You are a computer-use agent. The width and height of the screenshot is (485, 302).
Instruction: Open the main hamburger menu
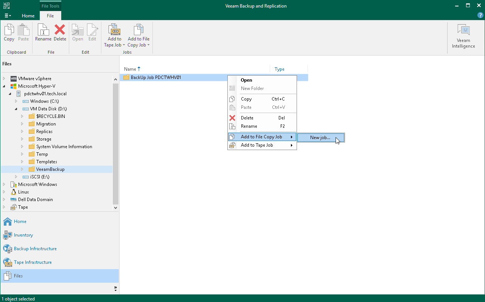[8, 15]
